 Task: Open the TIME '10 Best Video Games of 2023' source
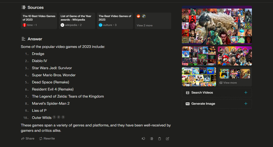click(x=39, y=21)
